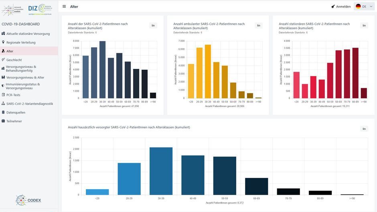Click the database icon for Datenquellen

pyautogui.click(x=3, y=112)
